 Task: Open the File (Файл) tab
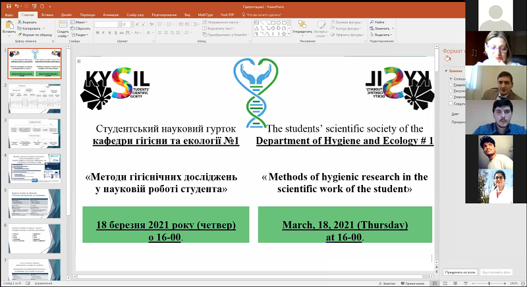pos(9,14)
